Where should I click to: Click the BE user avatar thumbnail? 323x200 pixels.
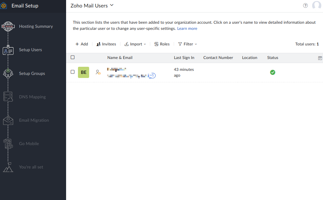click(83, 72)
